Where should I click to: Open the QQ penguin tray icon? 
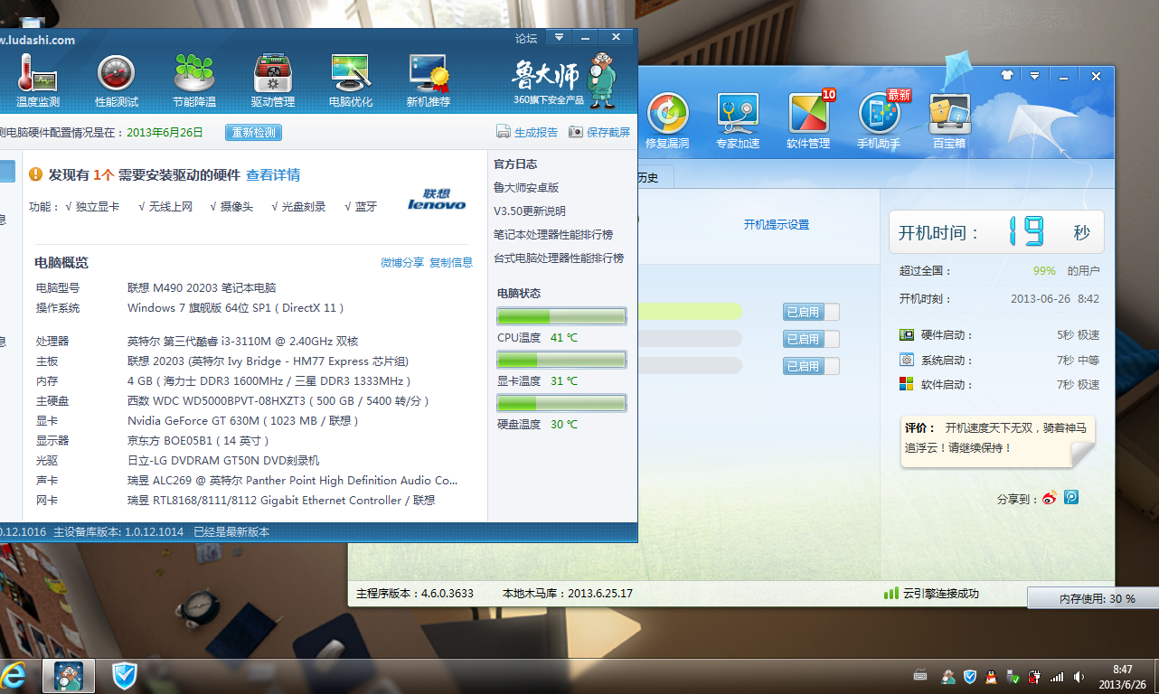(x=992, y=676)
